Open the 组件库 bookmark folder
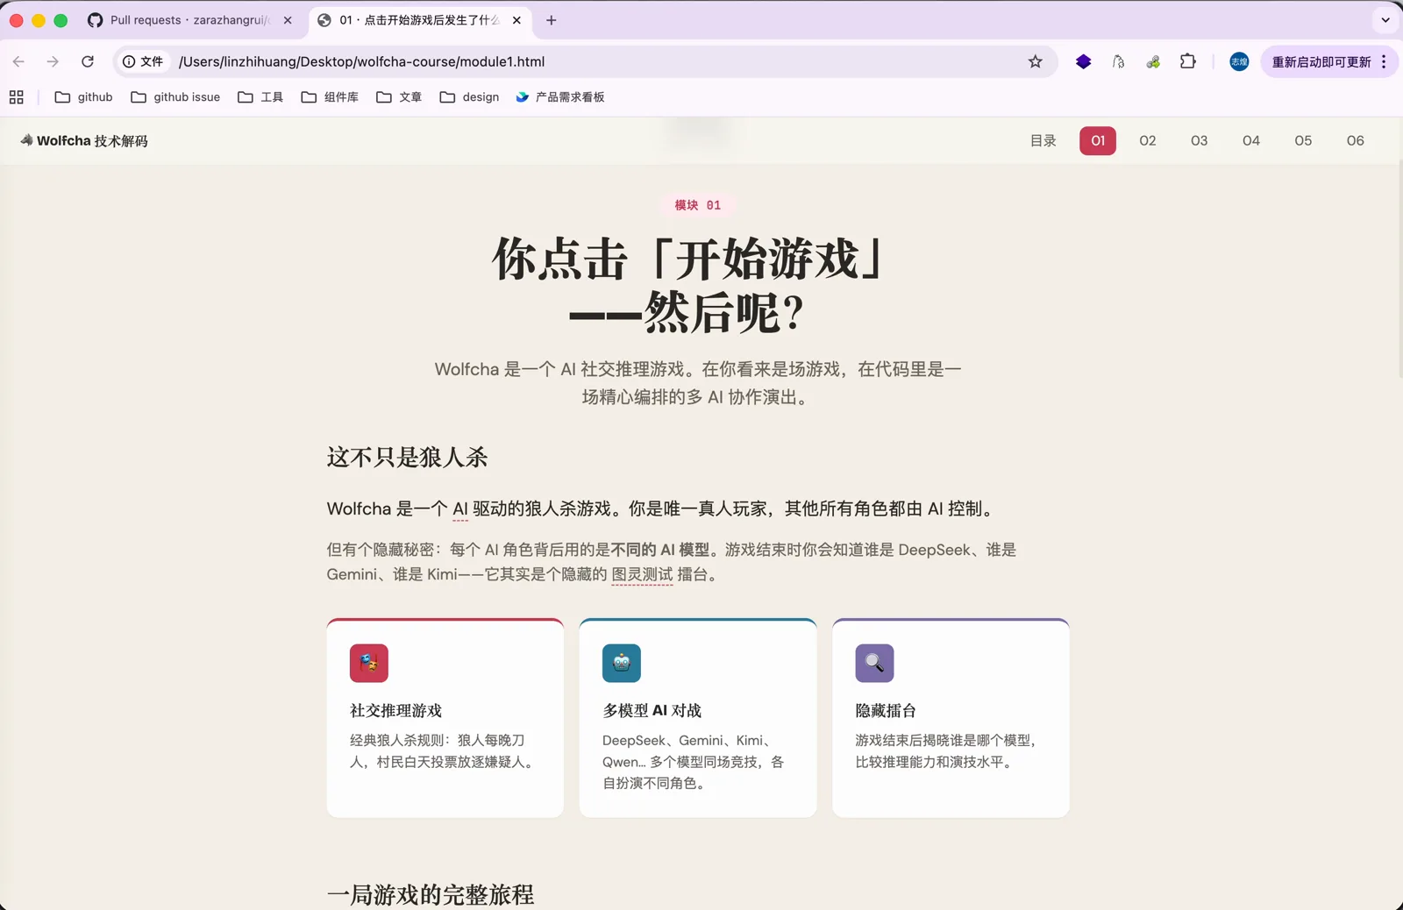The image size is (1403, 910). pyautogui.click(x=330, y=97)
